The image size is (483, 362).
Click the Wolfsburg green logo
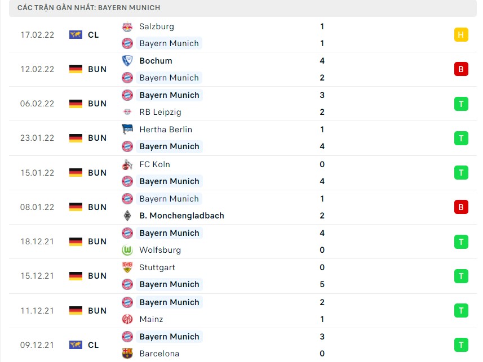pos(127,250)
